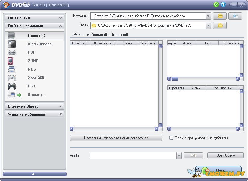
Task: Click scroll-up arrow of the audio list
Action: tap(242, 46)
